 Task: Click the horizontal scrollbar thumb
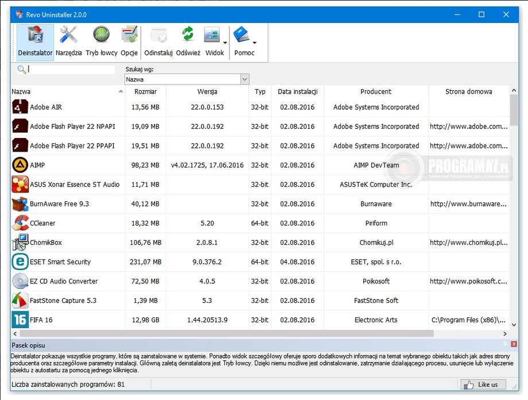227,333
